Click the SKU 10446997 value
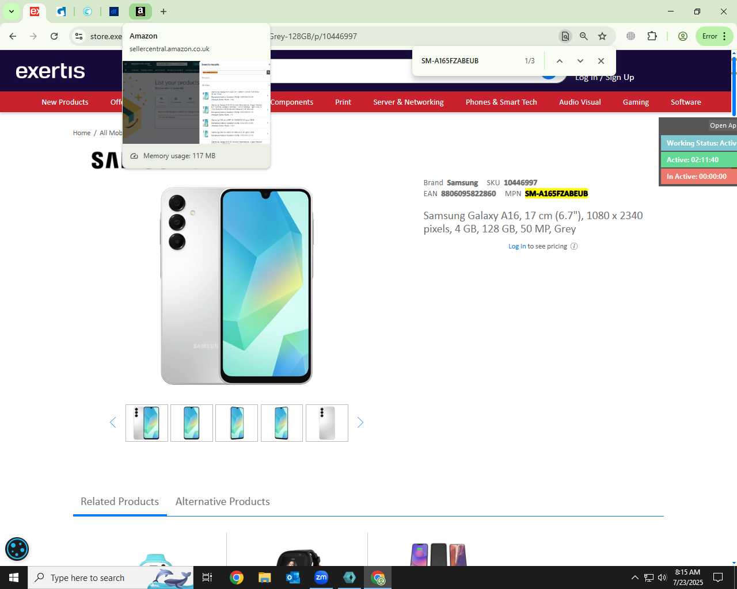The image size is (737, 589). [x=521, y=183]
